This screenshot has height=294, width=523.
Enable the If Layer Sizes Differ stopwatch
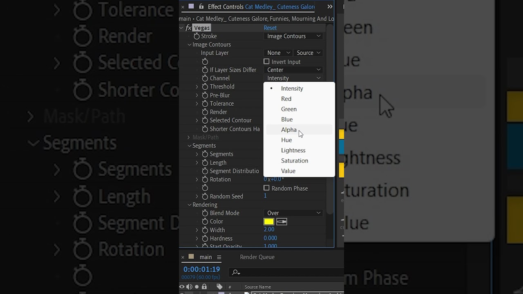click(x=205, y=70)
